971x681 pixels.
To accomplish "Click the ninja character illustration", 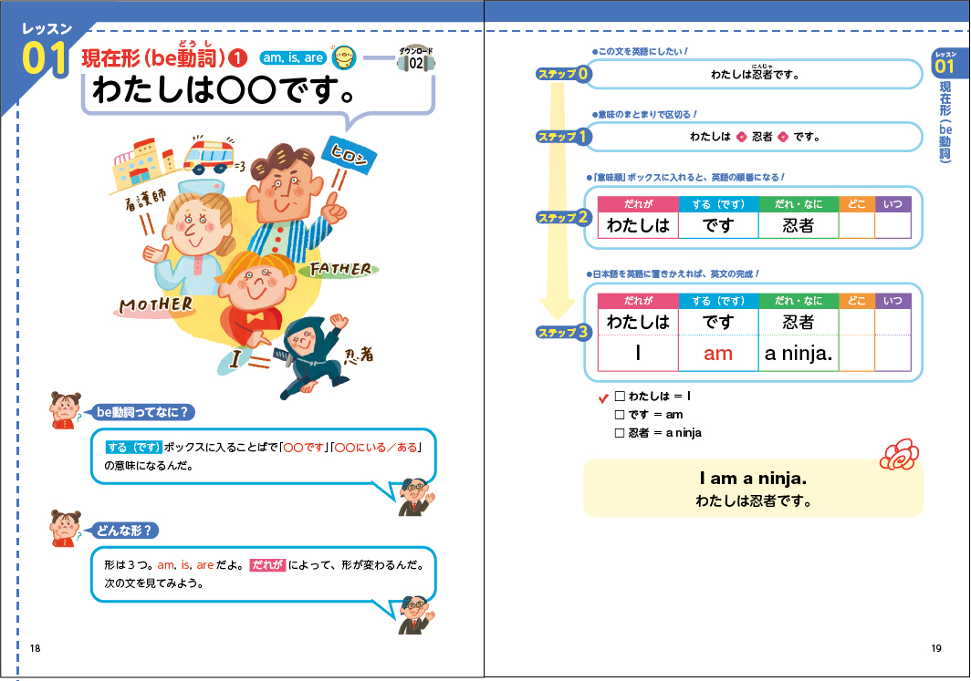I will click(x=315, y=356).
